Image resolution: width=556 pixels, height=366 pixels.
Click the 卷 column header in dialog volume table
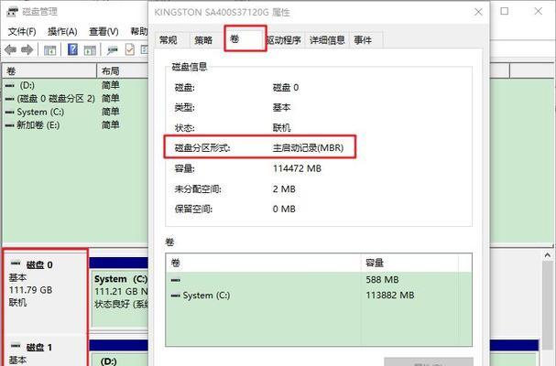263,263
